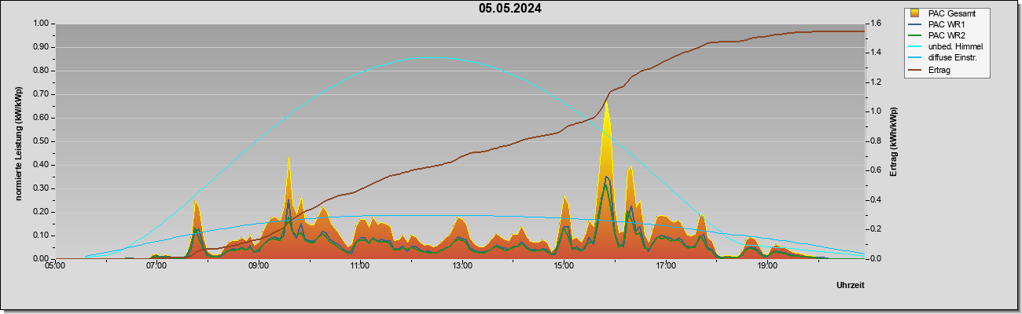Click the chart title 05.05.2024

point(510,9)
